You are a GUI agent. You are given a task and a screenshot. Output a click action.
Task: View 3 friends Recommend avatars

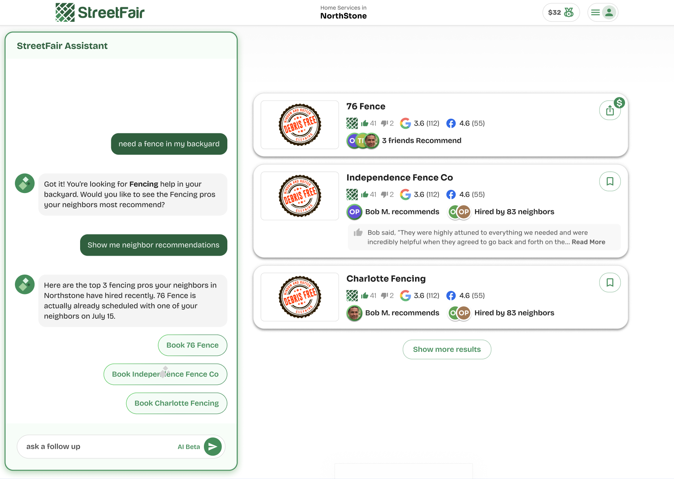pyautogui.click(x=363, y=141)
